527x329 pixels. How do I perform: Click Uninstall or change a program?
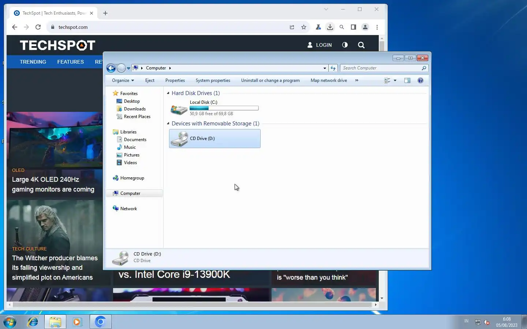point(270,80)
